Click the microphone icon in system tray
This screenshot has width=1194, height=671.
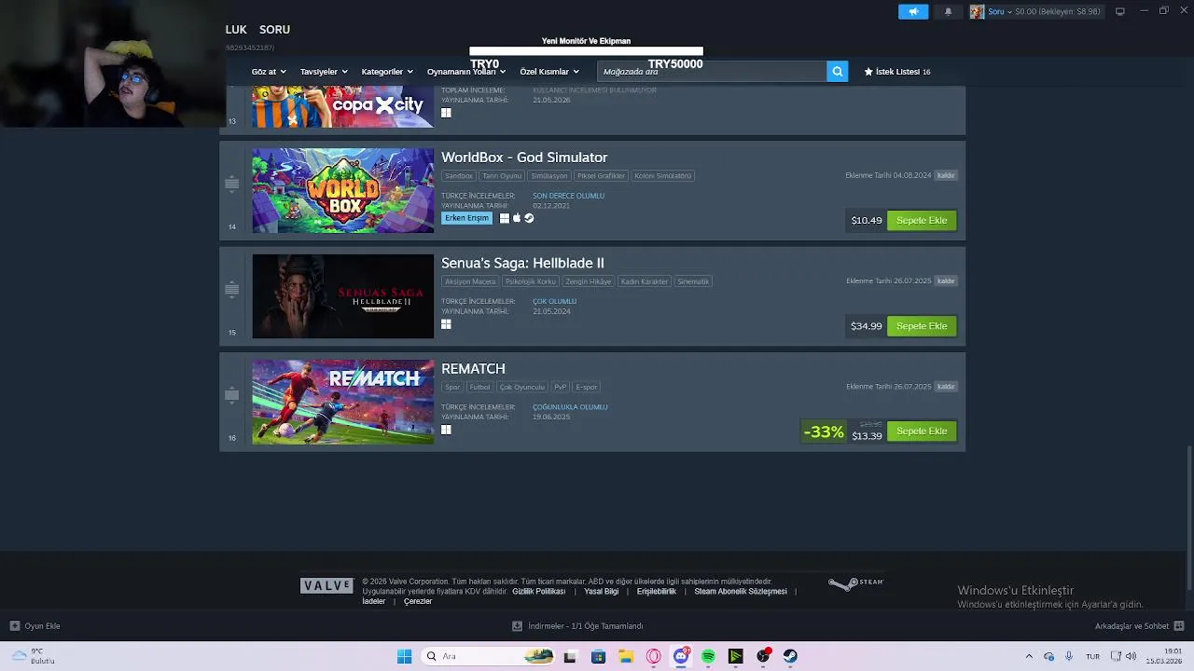[1069, 656]
